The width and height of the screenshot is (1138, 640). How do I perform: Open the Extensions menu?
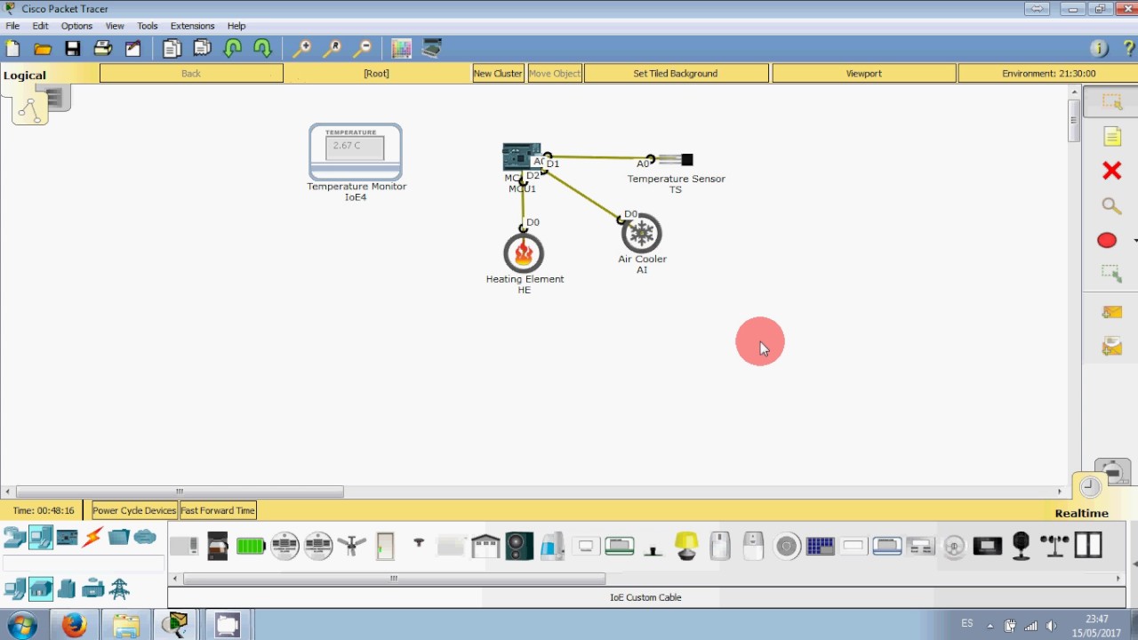click(x=192, y=26)
